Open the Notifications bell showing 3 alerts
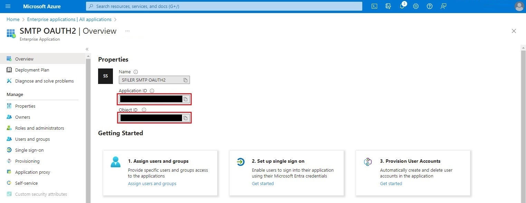 click(x=402, y=6)
